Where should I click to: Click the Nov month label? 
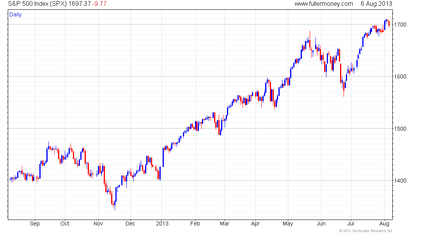click(x=98, y=223)
